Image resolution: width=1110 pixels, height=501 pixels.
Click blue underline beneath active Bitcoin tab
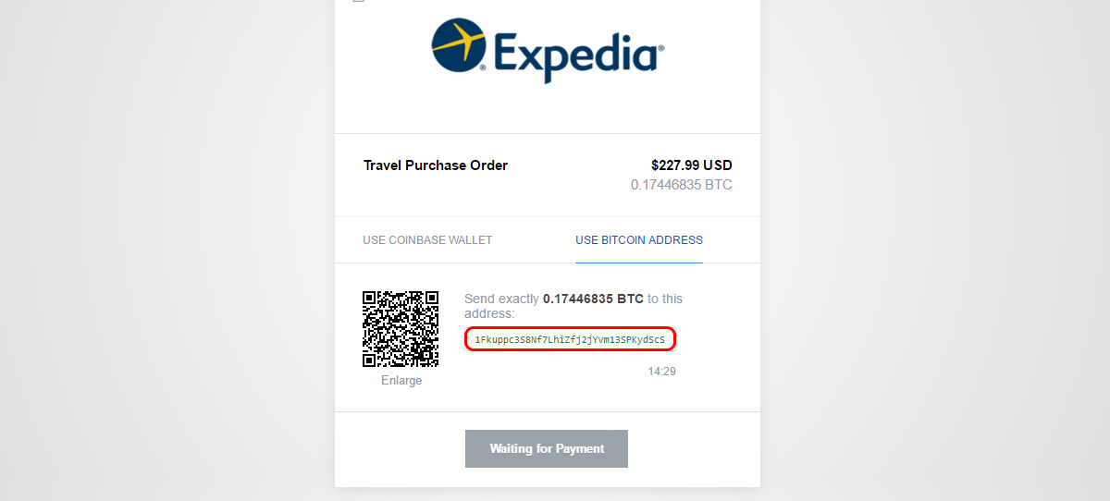click(x=639, y=263)
